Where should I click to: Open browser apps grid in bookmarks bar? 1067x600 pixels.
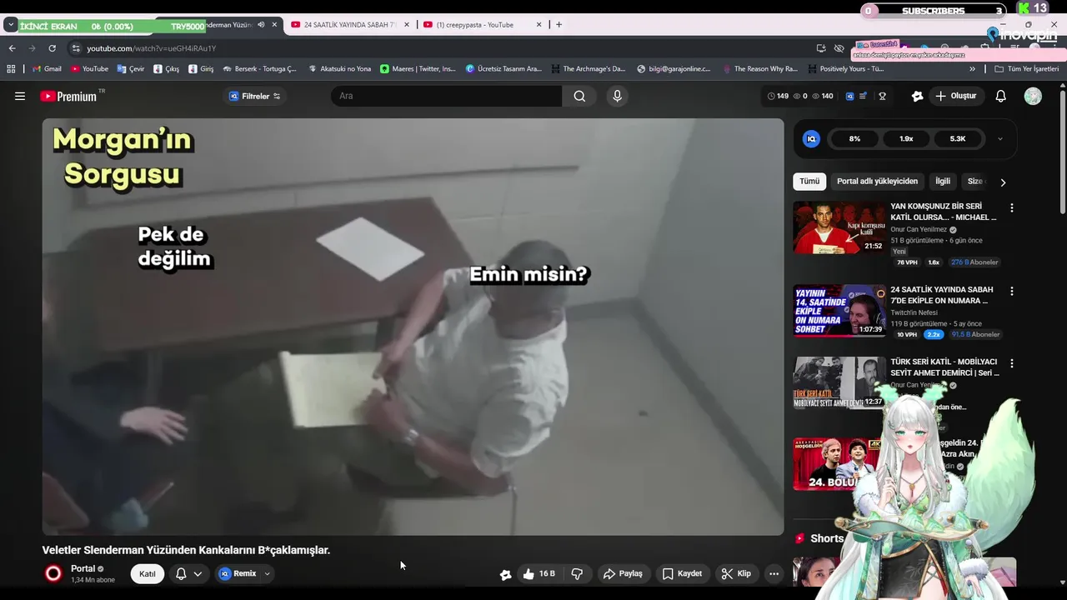point(11,69)
